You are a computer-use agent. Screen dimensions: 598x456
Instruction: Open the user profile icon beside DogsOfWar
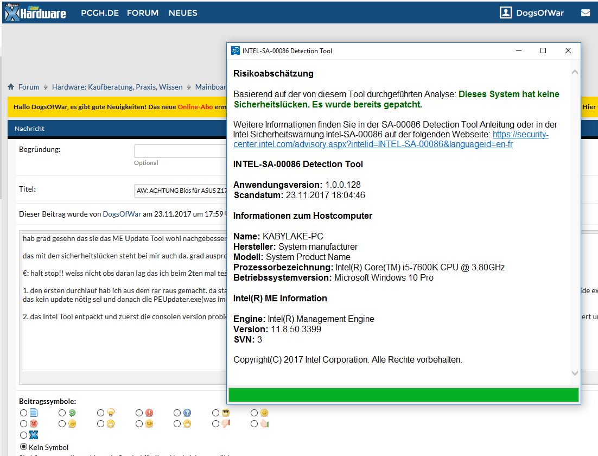click(x=506, y=12)
